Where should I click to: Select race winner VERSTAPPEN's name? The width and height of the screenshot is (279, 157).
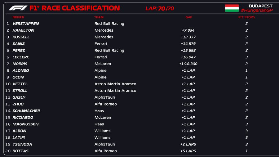pos(25,24)
